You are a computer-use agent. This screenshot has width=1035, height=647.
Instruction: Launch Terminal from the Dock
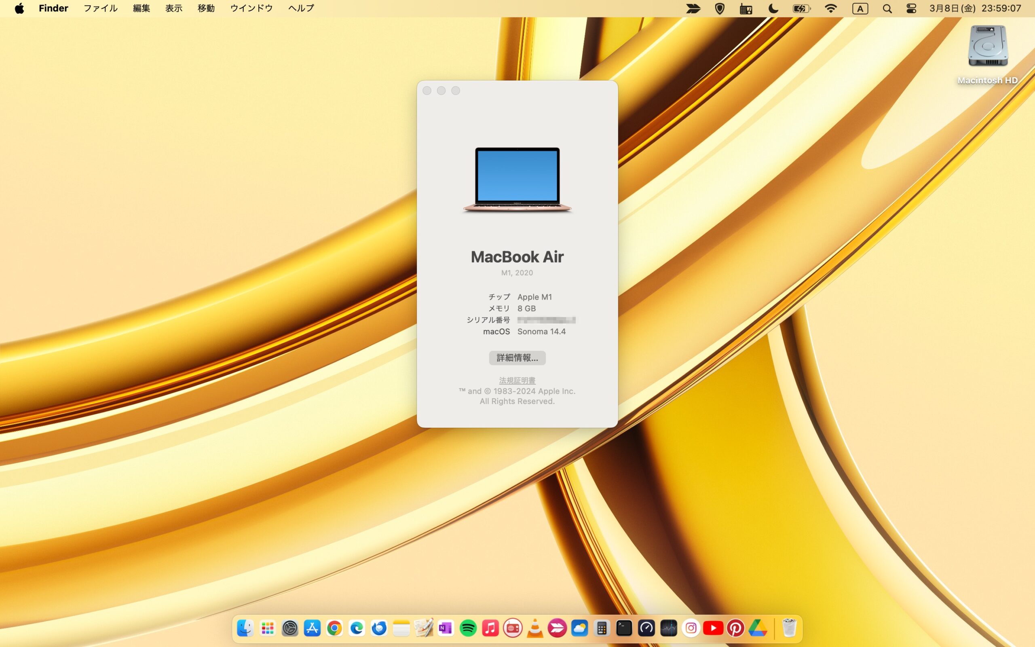click(624, 628)
